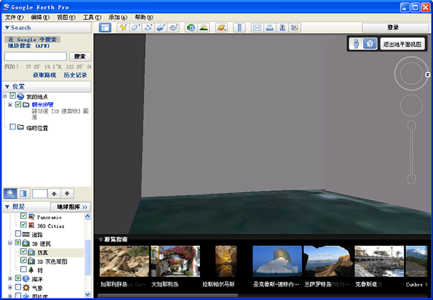This screenshot has width=433, height=300.
Task: Click the Add Placemark pushpin icon
Action: pyautogui.click(x=123, y=27)
